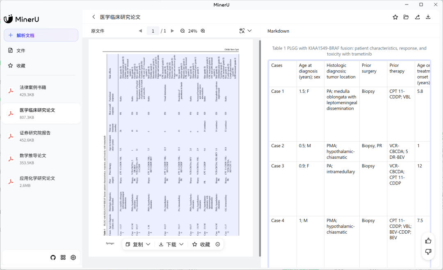Click the 解析文档 button
The height and width of the screenshot is (270, 443).
point(41,36)
